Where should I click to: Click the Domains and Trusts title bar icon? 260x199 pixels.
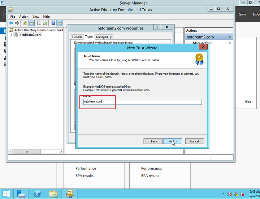[x=10, y=10]
